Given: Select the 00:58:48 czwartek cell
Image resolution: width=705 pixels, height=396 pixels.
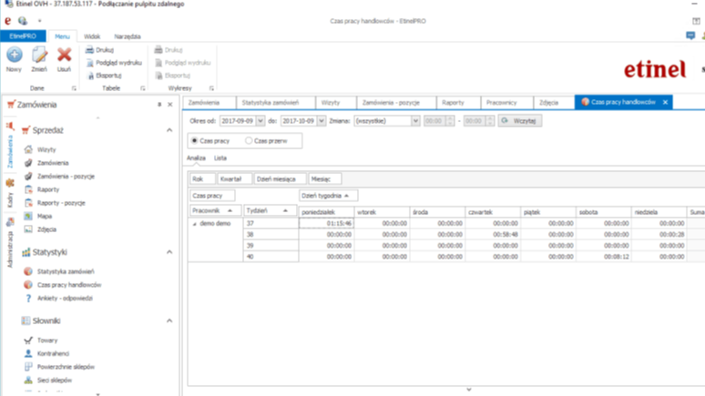Looking at the screenshot, I should (x=493, y=235).
